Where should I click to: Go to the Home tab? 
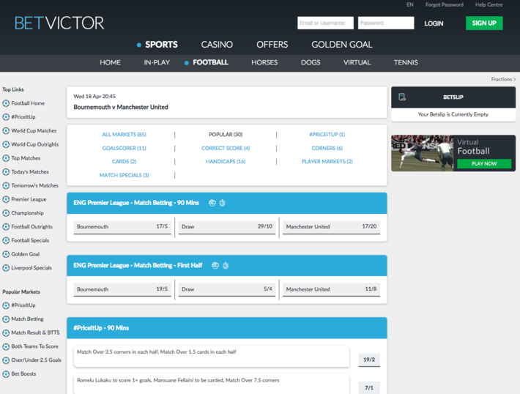111,62
